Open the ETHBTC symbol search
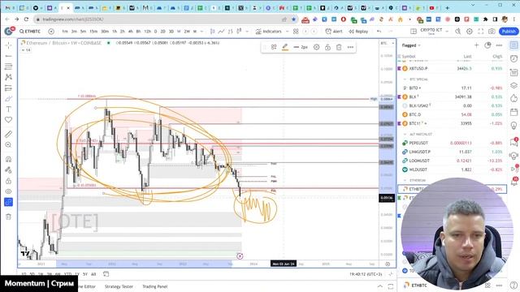The height and width of the screenshot is (292, 520). pos(30,31)
